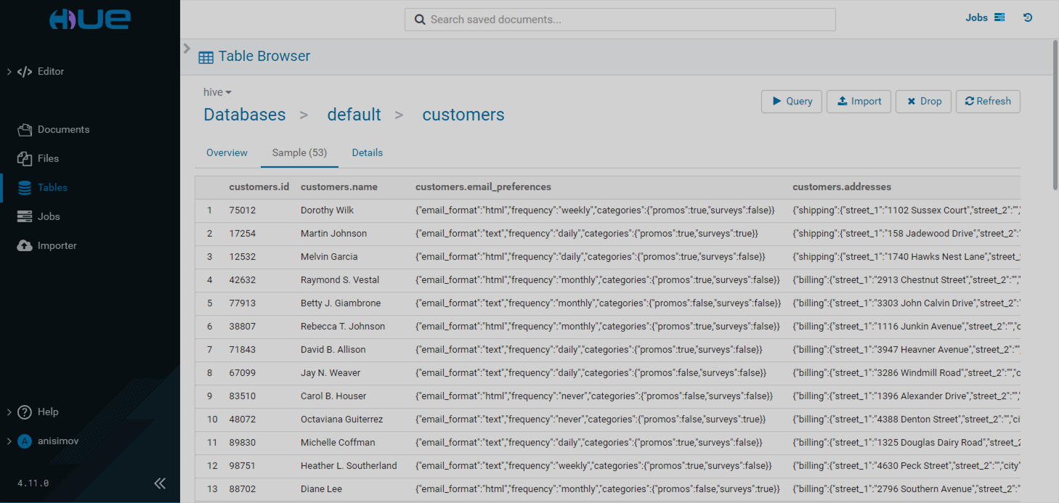Click the id value 17254

pos(243,234)
